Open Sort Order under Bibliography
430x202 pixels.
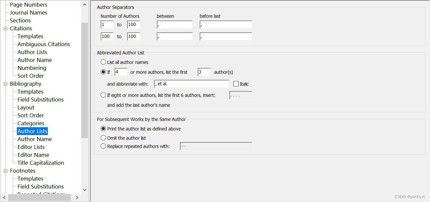point(31,115)
